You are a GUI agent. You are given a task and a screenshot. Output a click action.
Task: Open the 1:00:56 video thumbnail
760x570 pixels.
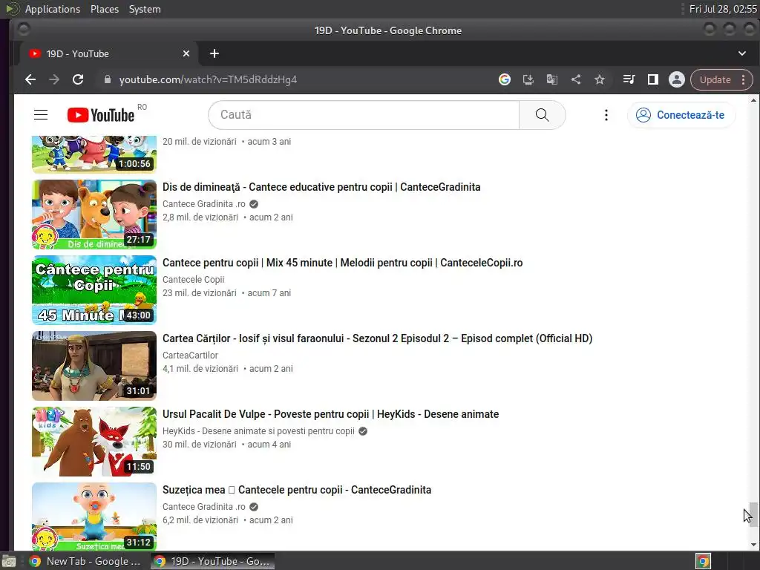(94, 154)
